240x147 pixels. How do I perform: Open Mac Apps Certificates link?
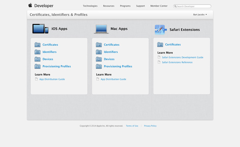pos(112,44)
